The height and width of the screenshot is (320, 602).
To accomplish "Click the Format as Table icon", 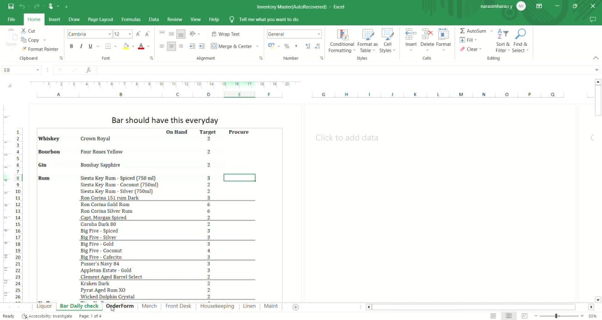I will point(367,34).
